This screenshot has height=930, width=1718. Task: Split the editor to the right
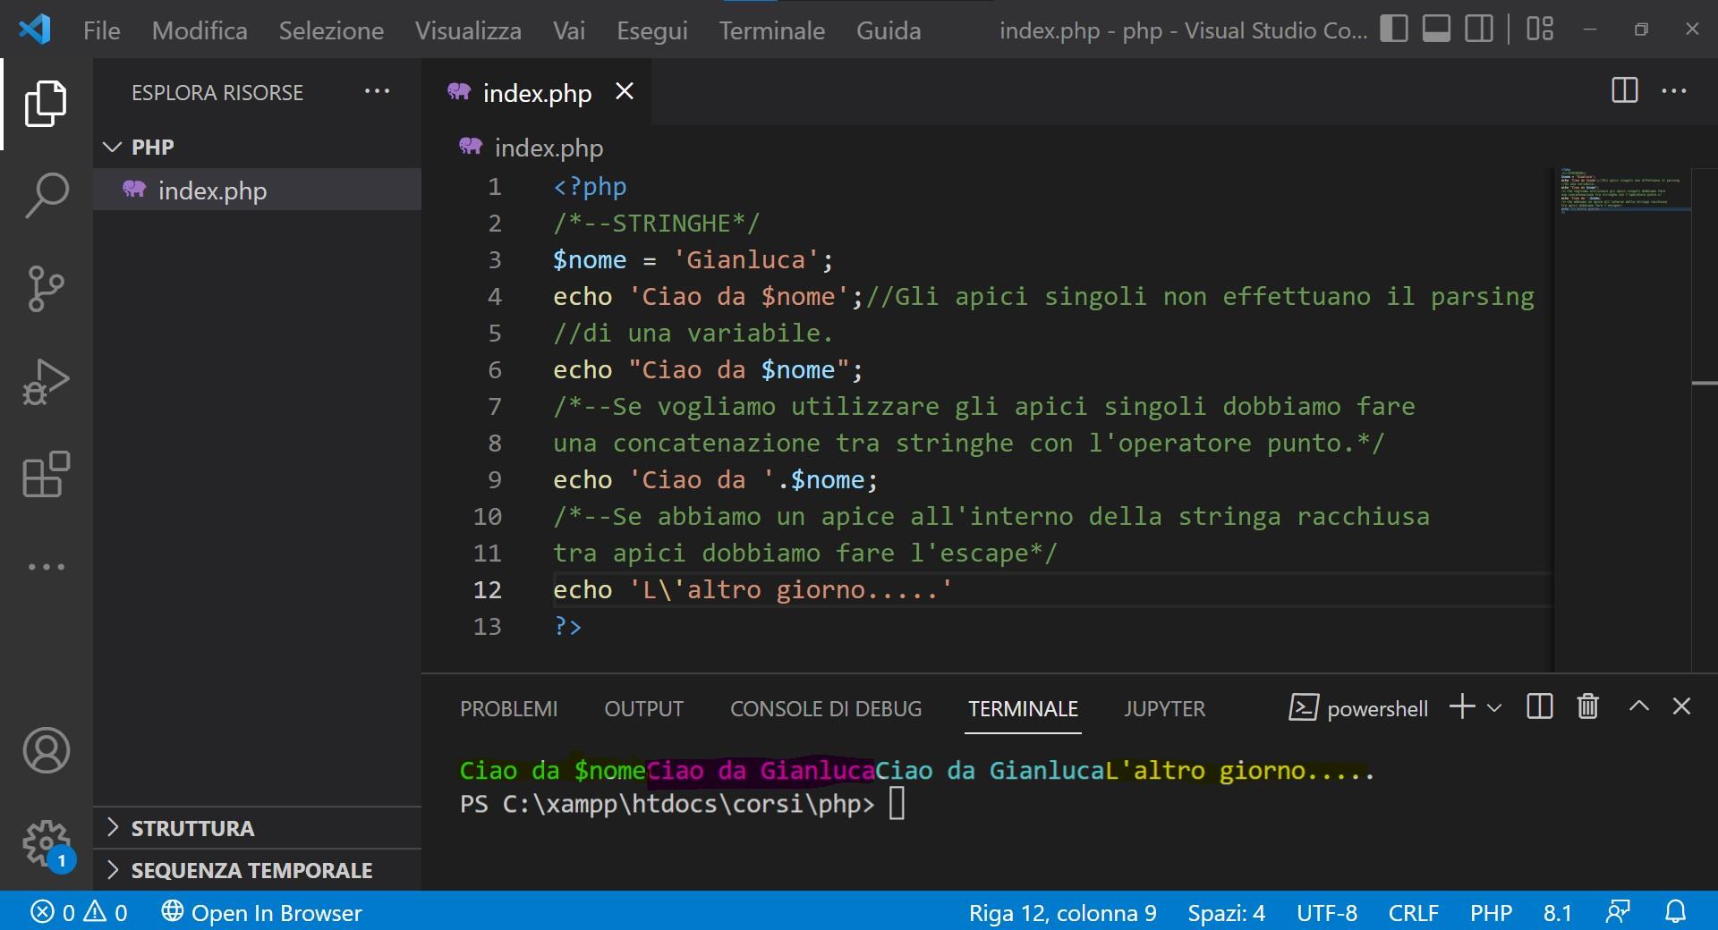click(x=1624, y=90)
